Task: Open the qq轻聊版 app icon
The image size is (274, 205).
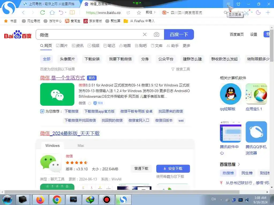Action: 230,94
